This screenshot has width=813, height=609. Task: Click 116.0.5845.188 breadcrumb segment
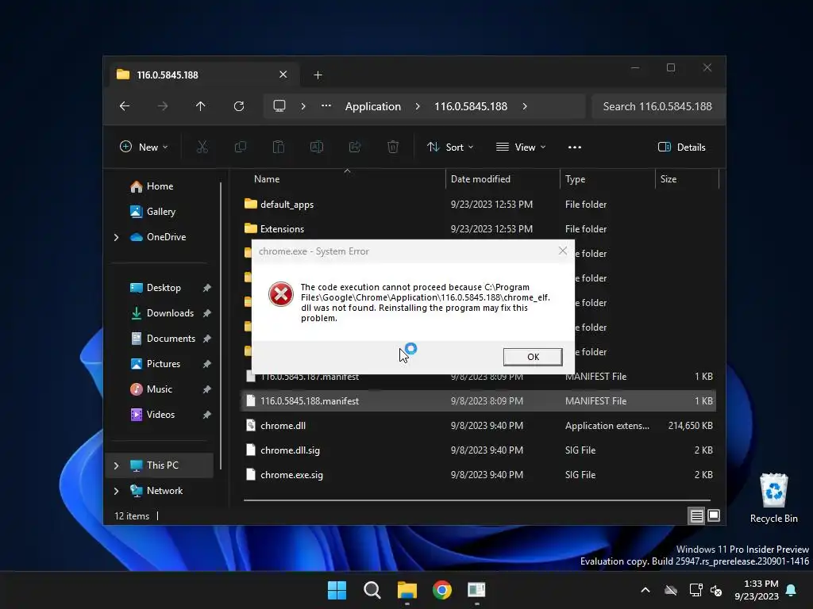click(471, 106)
